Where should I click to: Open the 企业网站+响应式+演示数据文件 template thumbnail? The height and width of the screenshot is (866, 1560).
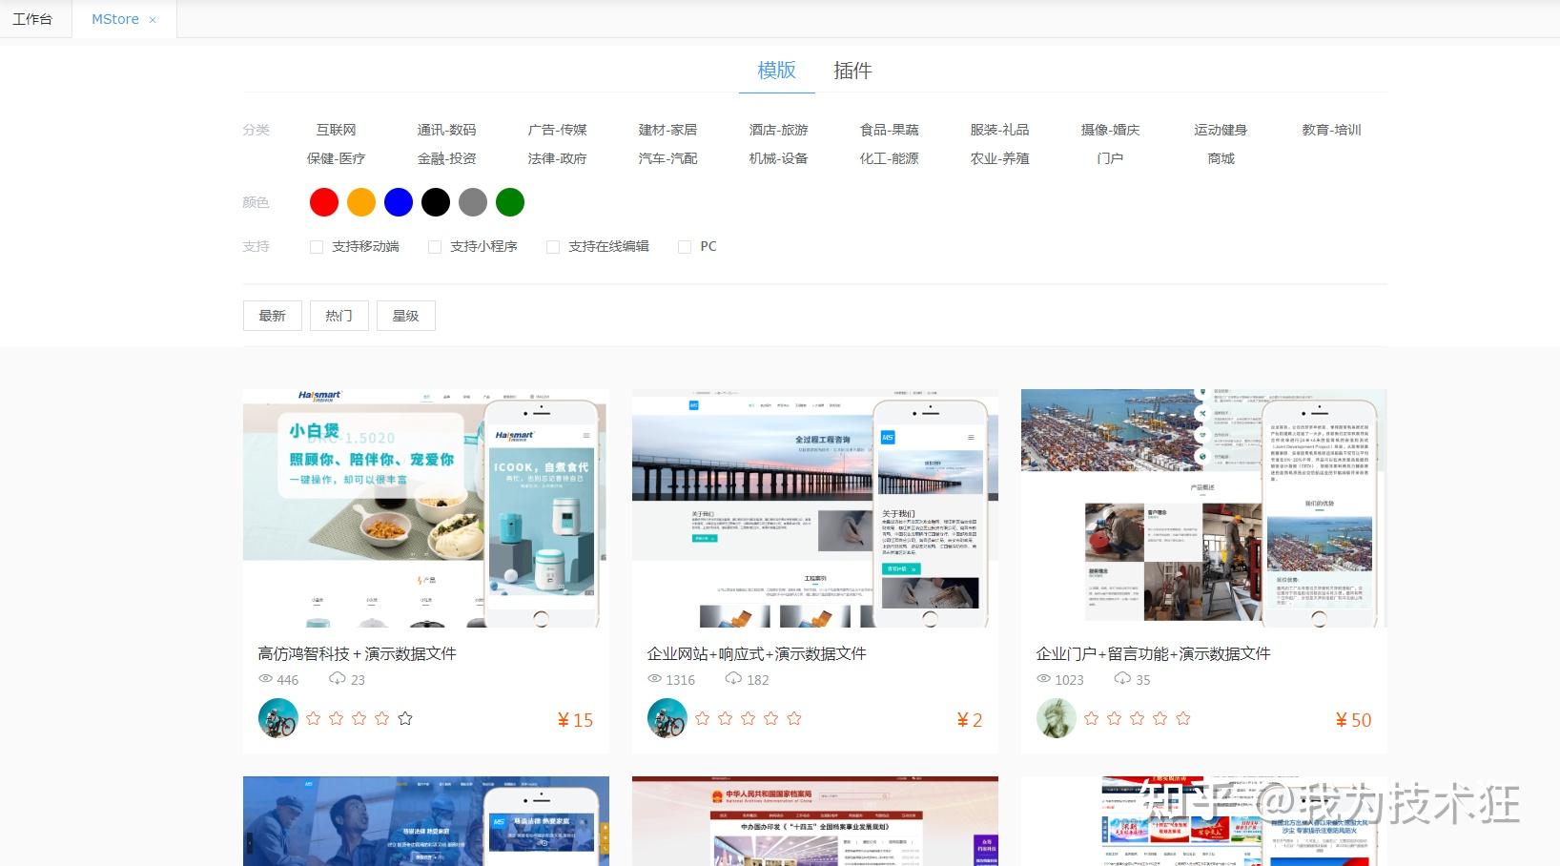click(814, 510)
